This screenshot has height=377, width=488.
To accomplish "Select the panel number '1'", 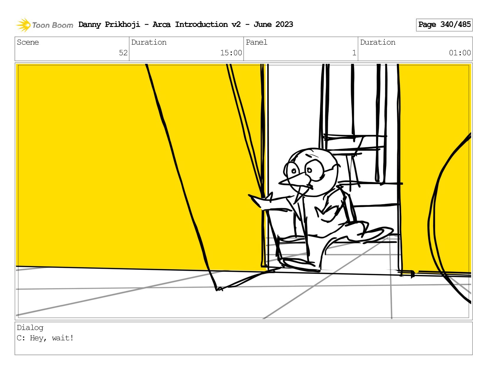I will [x=354, y=53].
